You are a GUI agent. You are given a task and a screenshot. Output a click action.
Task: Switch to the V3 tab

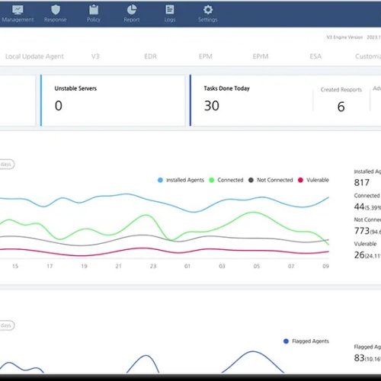coord(95,56)
